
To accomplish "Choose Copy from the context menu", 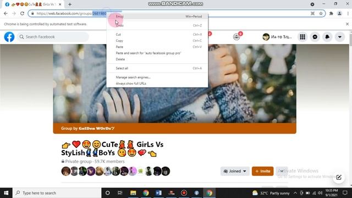I will pos(157,41).
